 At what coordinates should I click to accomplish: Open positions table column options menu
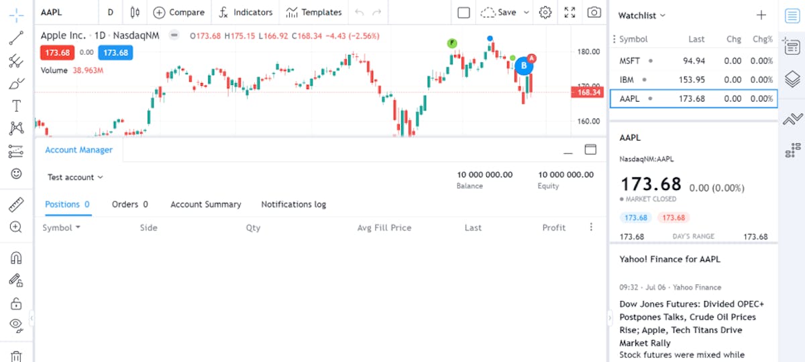tap(591, 228)
